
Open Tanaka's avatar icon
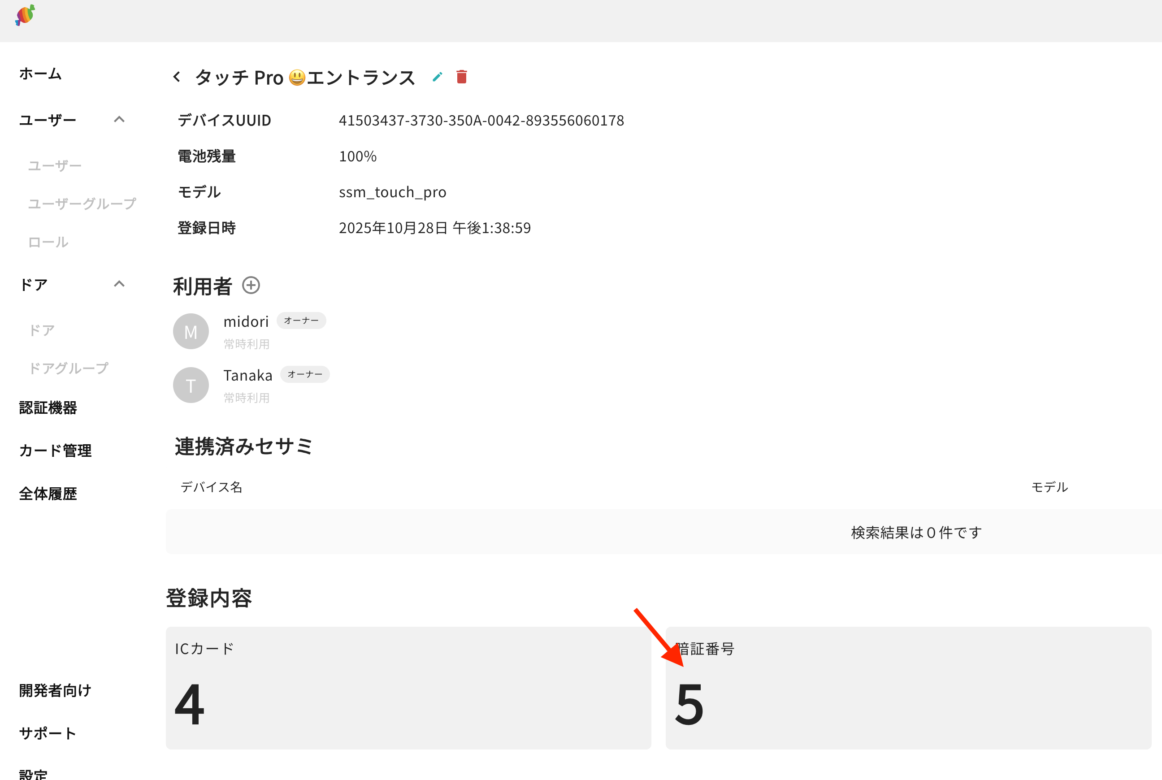(191, 385)
